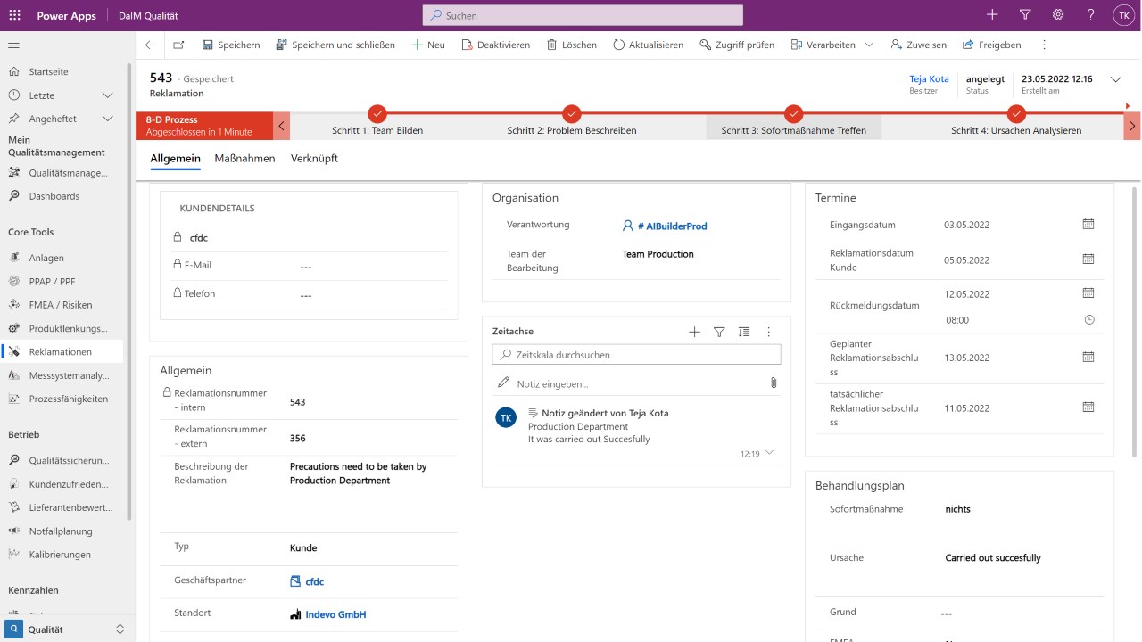The image size is (1142, 642).
Task: Open record in a new window
Action: [x=178, y=45]
